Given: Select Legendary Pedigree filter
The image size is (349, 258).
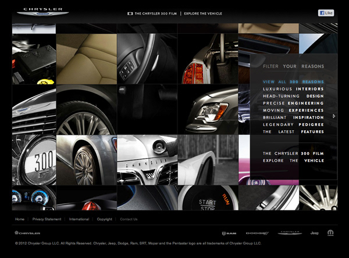Looking at the screenshot, I should click(293, 124).
